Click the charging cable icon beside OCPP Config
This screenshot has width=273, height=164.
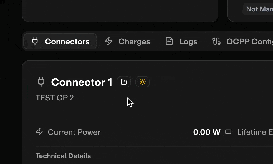click(216, 41)
